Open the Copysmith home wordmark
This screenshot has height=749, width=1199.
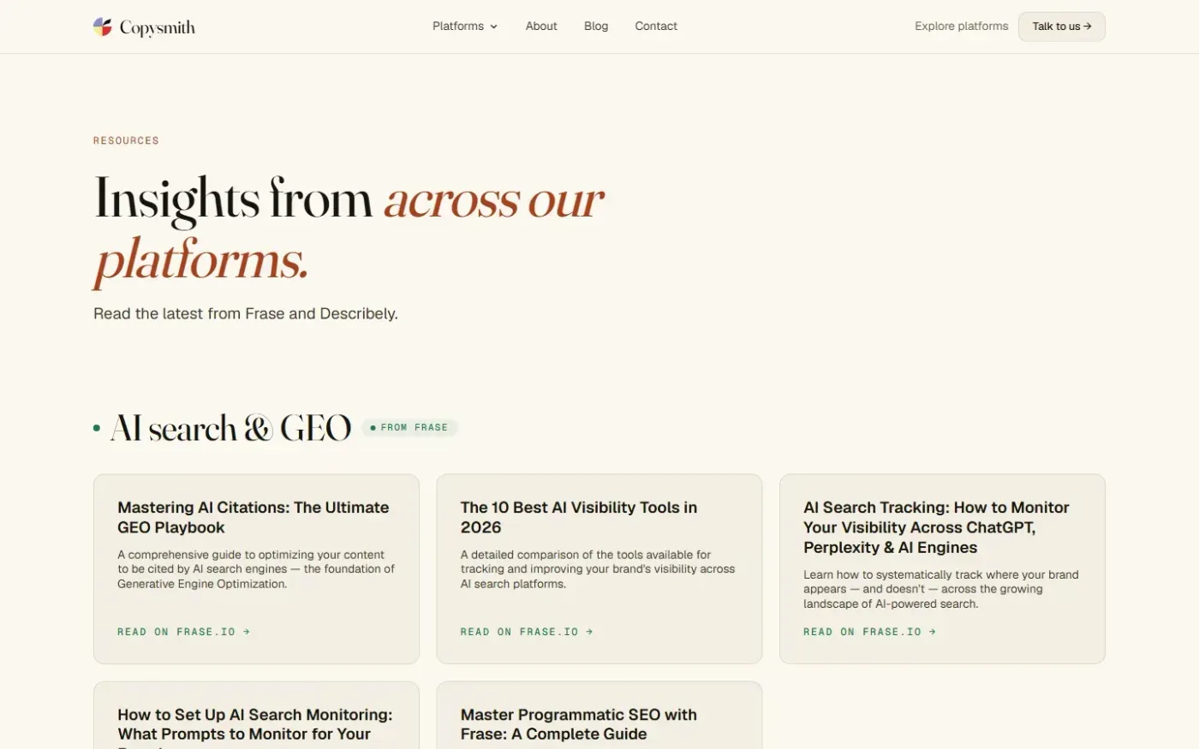[x=158, y=27]
